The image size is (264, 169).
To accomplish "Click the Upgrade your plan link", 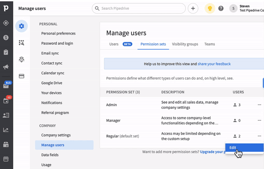I will pyautogui.click(x=213, y=152).
